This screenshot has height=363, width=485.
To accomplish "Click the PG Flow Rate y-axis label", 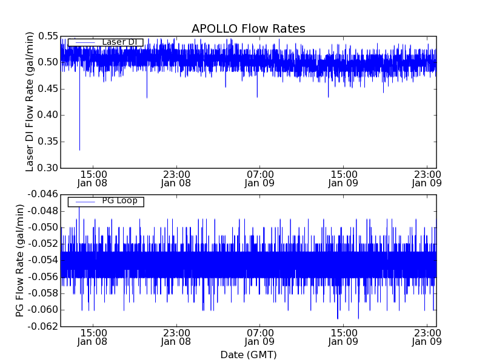I will point(20,260).
